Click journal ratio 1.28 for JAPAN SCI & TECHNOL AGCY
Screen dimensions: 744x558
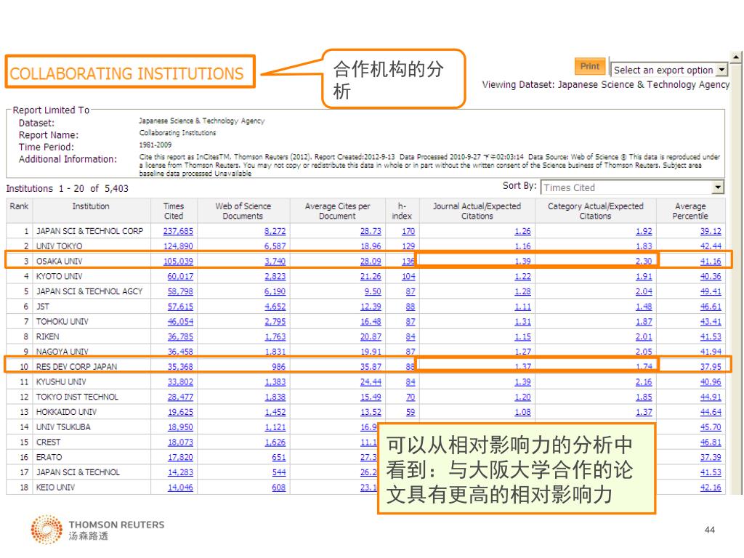click(x=523, y=291)
